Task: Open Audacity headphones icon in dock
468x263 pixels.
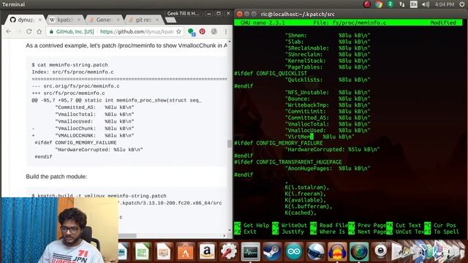Action: (x=337, y=251)
